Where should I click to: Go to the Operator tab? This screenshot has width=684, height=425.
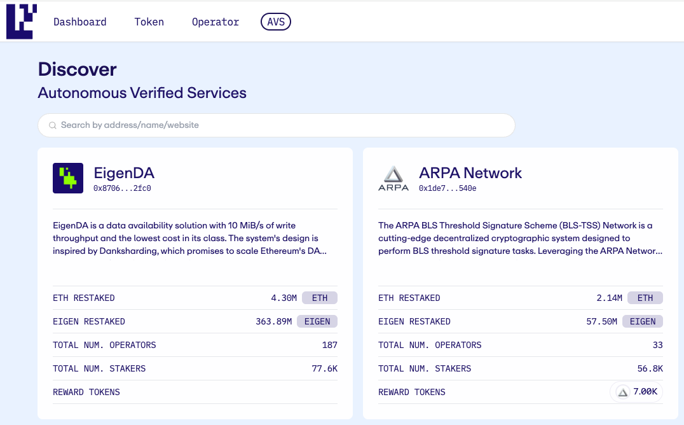(x=215, y=22)
